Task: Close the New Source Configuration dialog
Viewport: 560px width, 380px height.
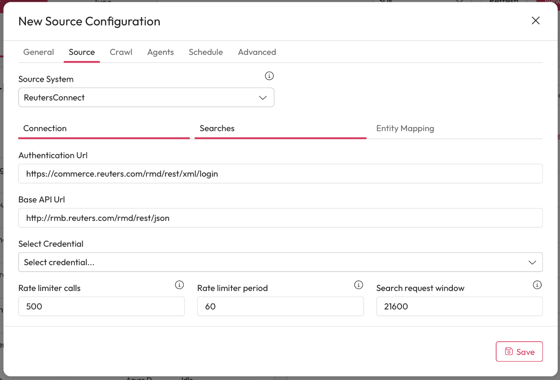Action: [x=536, y=21]
